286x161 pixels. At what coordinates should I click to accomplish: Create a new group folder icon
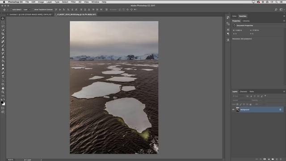tap(273, 159)
